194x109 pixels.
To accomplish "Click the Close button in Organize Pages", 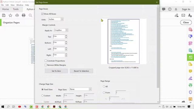I will coord(186,22).
